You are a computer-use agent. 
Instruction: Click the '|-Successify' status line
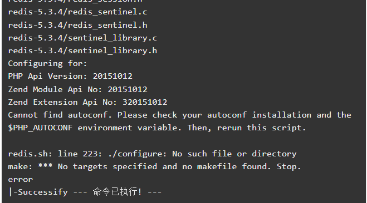(85, 192)
